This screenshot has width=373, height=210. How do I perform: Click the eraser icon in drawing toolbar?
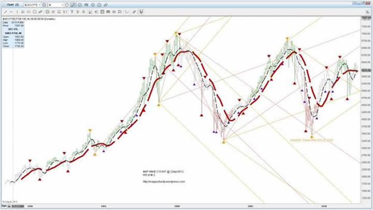click(133, 11)
